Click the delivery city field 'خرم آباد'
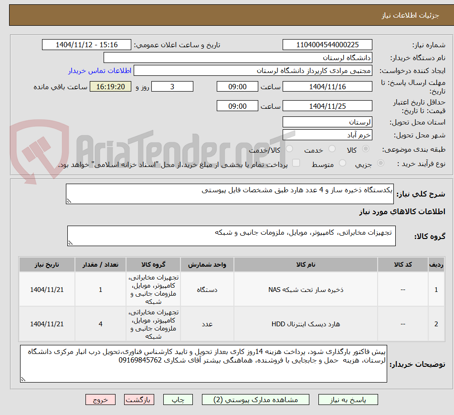Viewport: 454px width, 415px height. point(327,135)
